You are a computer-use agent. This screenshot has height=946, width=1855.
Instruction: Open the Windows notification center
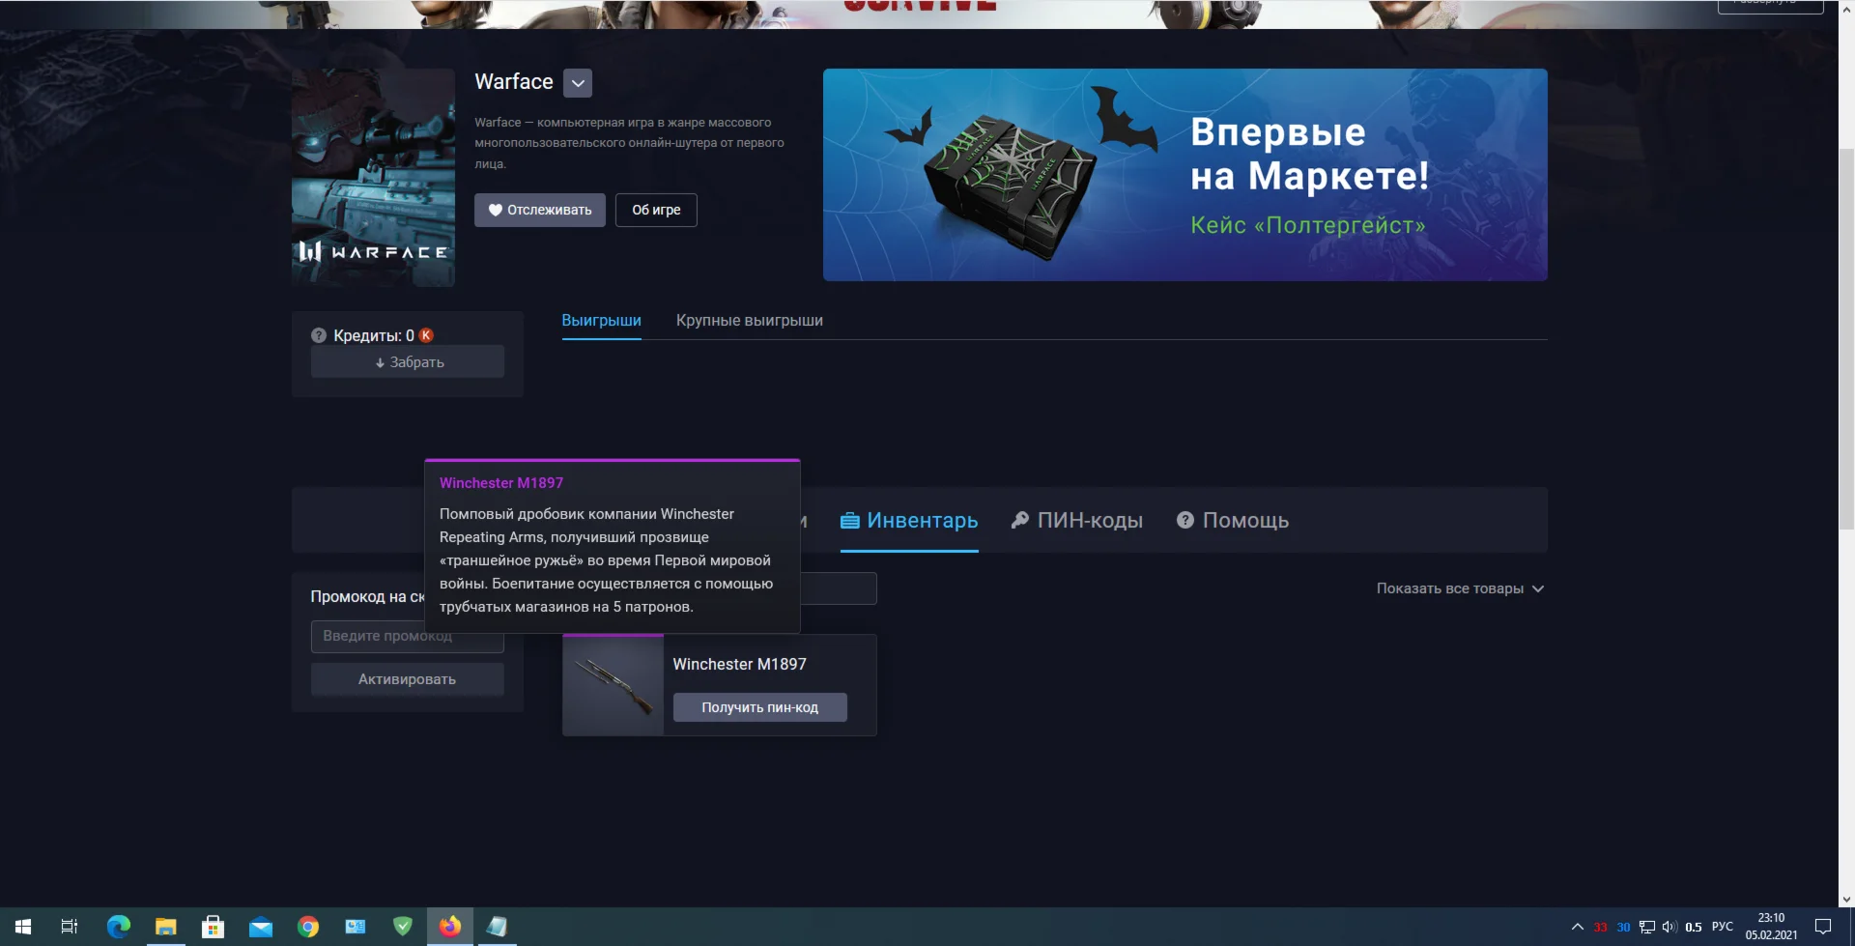pyautogui.click(x=1823, y=927)
